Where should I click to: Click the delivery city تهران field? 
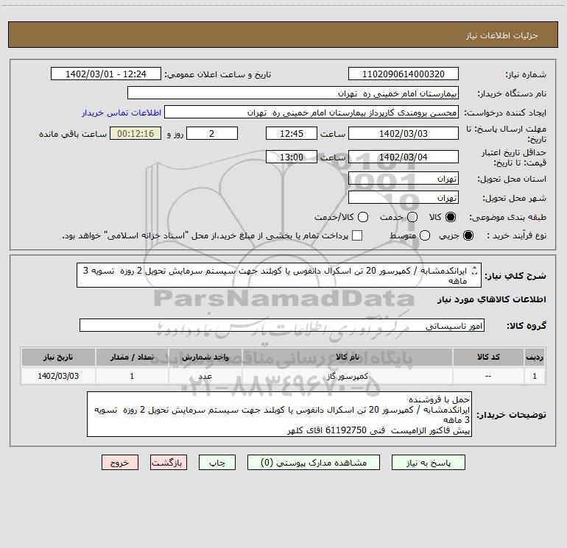pyautogui.click(x=404, y=198)
